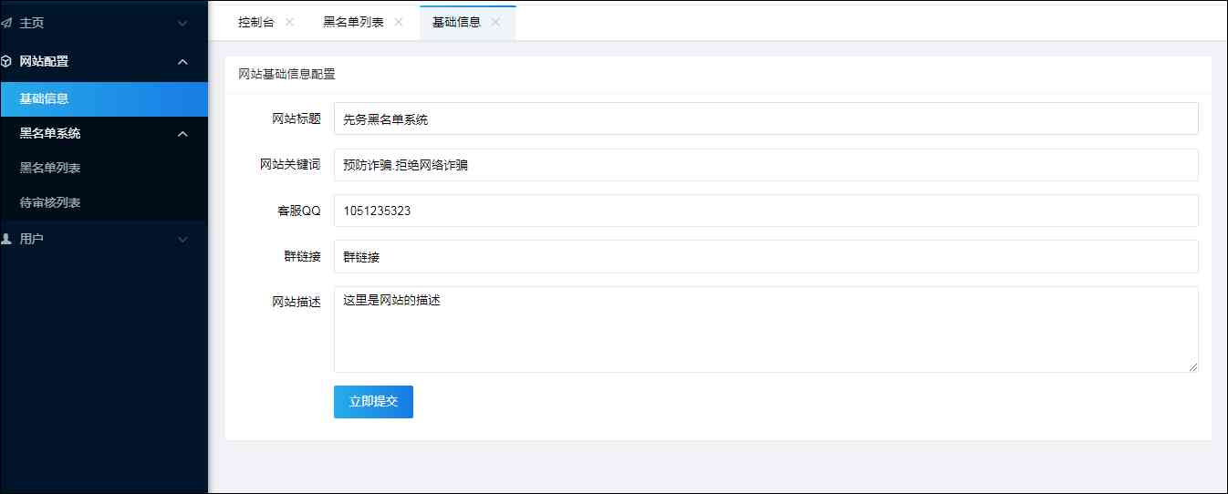Image resolution: width=1228 pixels, height=494 pixels.
Task: Click the 网站标题 input field
Action: (x=765, y=118)
